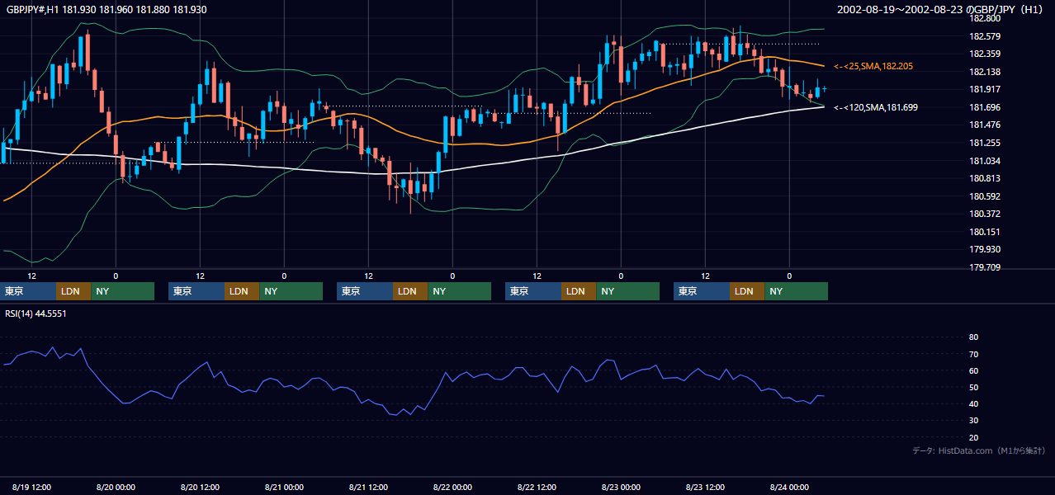Click the 8/19 12:00 time axis label
Image resolution: width=1055 pixels, height=495 pixels.
point(32,487)
